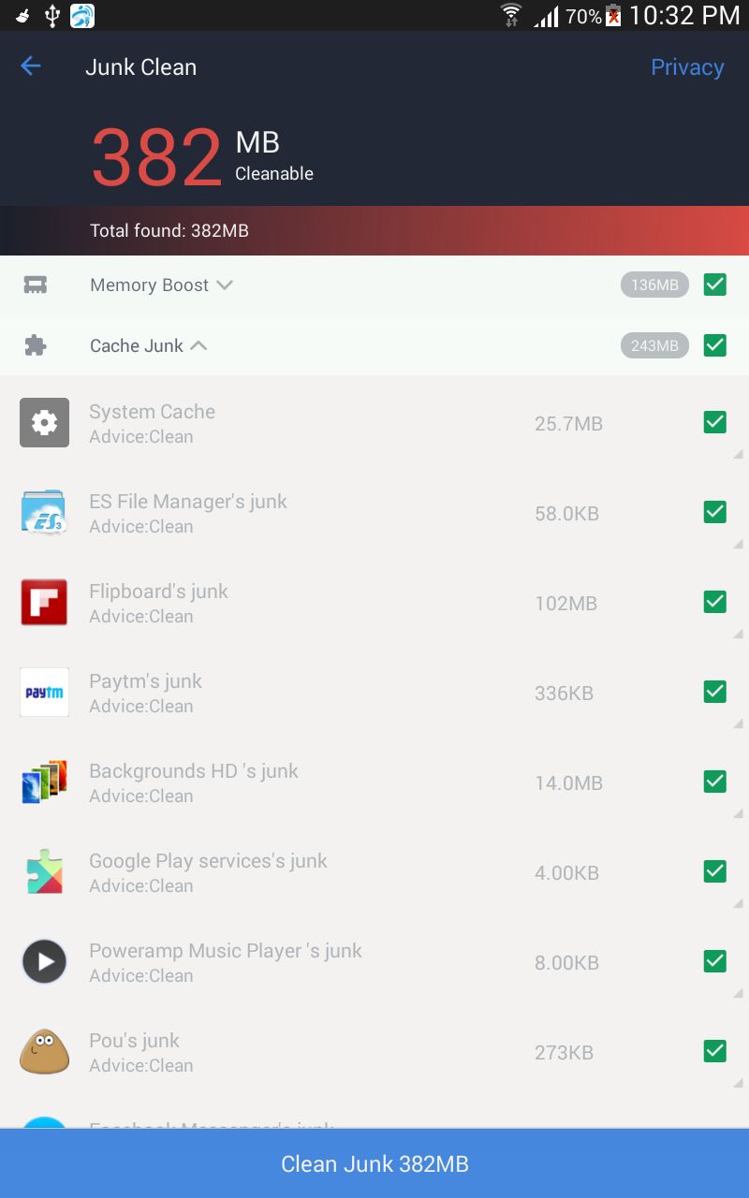Uncheck Flipboard's junk checkbox
Viewport: 749px width, 1198px height.
tap(715, 602)
